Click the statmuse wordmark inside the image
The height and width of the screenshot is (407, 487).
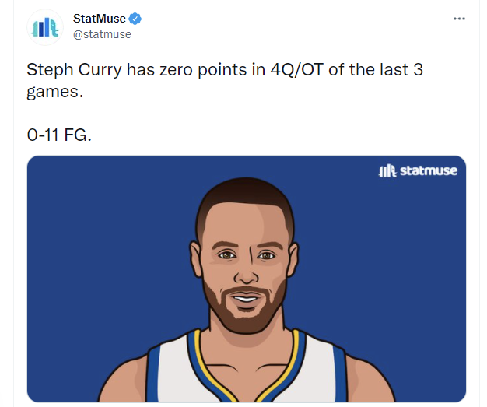click(x=429, y=170)
